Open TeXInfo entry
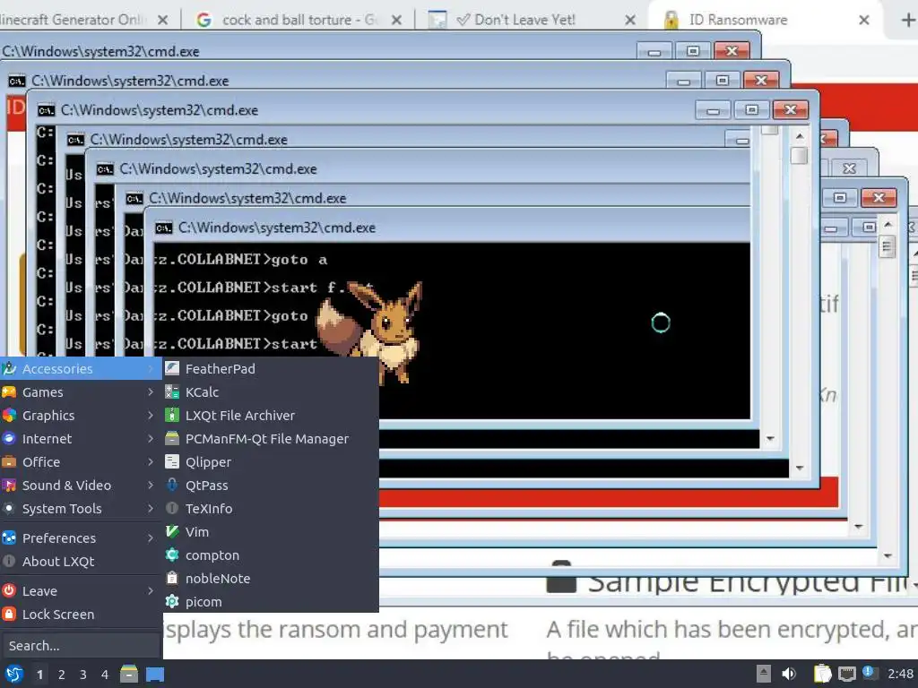918x688 pixels. [x=271, y=509]
